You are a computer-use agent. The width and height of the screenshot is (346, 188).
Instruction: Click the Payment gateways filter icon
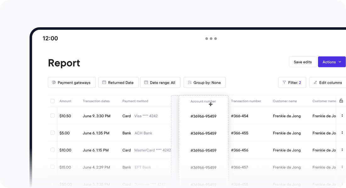pyautogui.click(x=53, y=82)
